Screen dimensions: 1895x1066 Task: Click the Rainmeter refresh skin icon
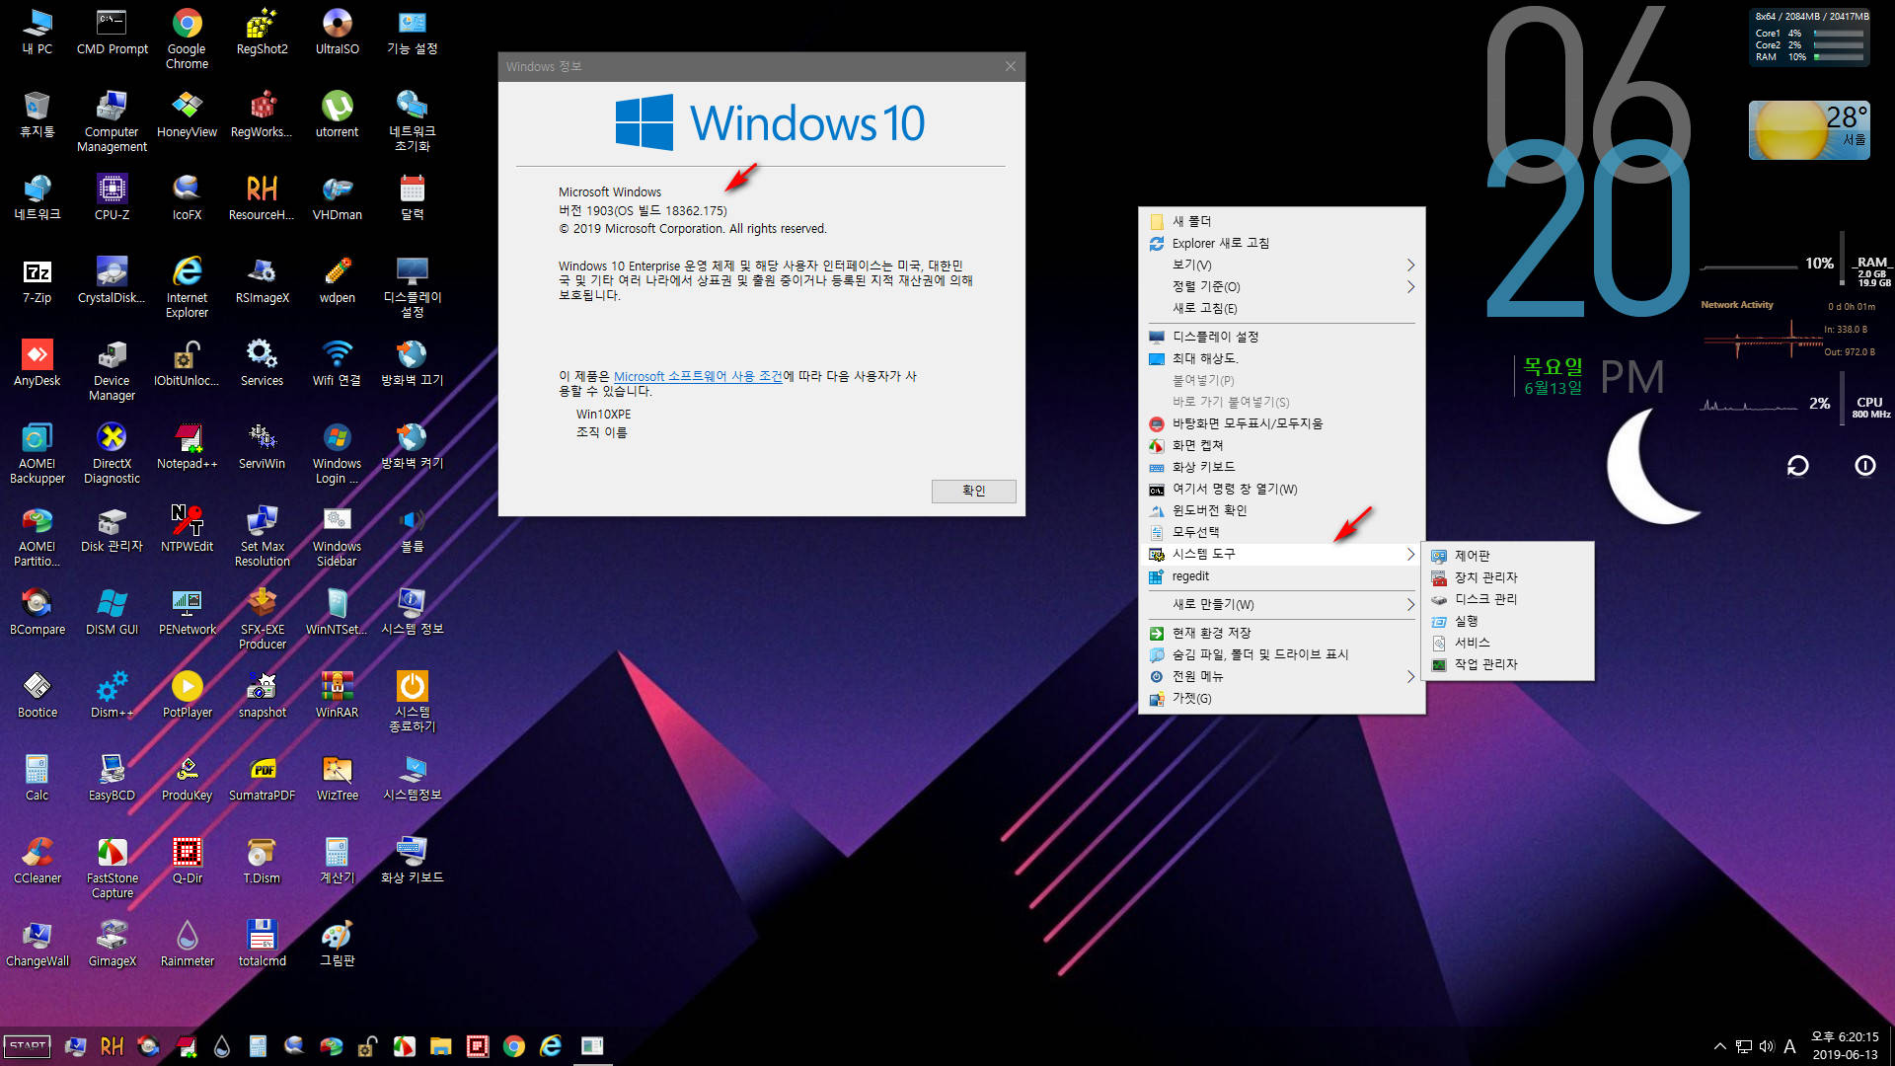[1797, 466]
